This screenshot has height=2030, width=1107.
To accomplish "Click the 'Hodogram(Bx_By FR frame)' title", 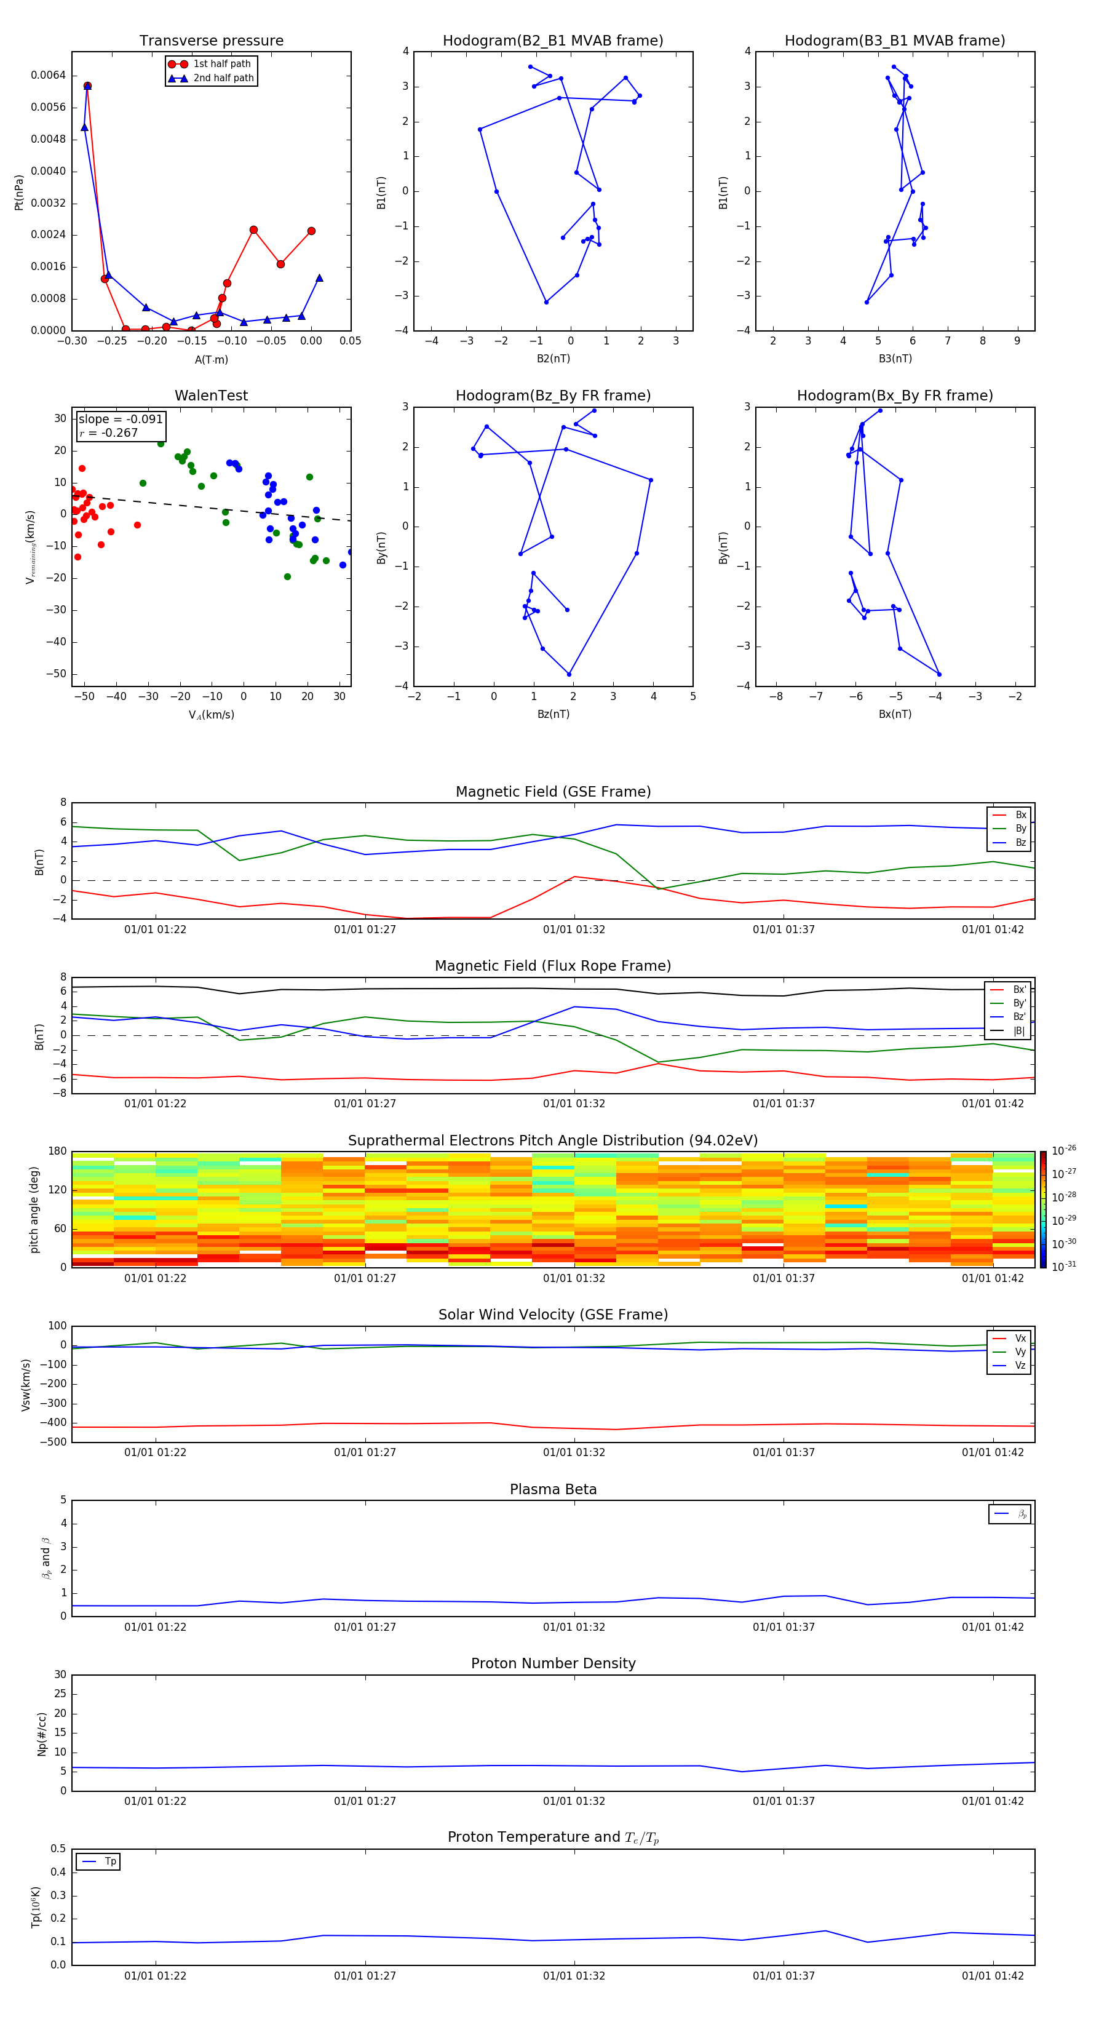I will coord(895,396).
